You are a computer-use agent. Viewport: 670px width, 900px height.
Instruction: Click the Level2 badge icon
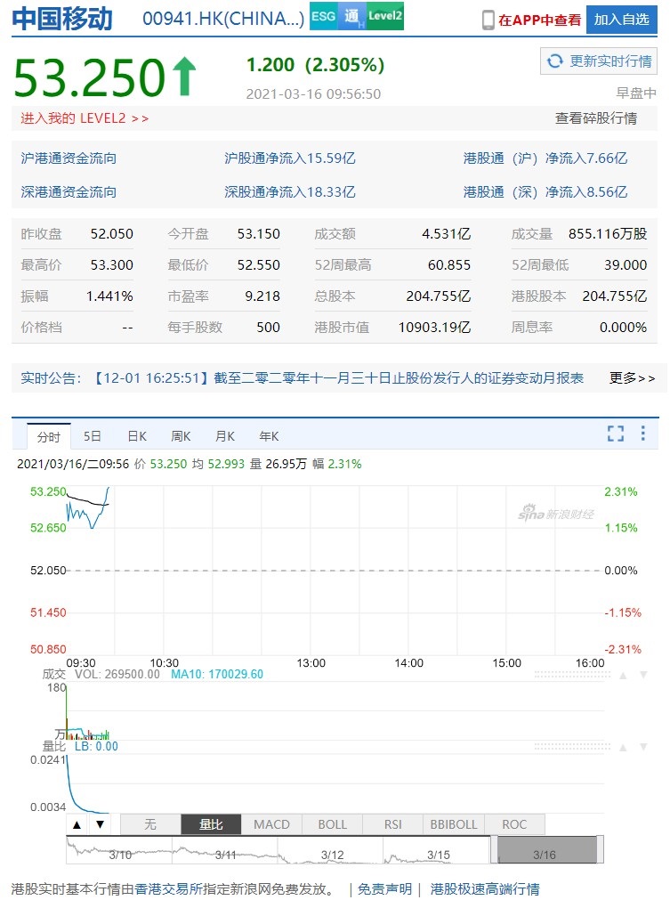click(385, 18)
